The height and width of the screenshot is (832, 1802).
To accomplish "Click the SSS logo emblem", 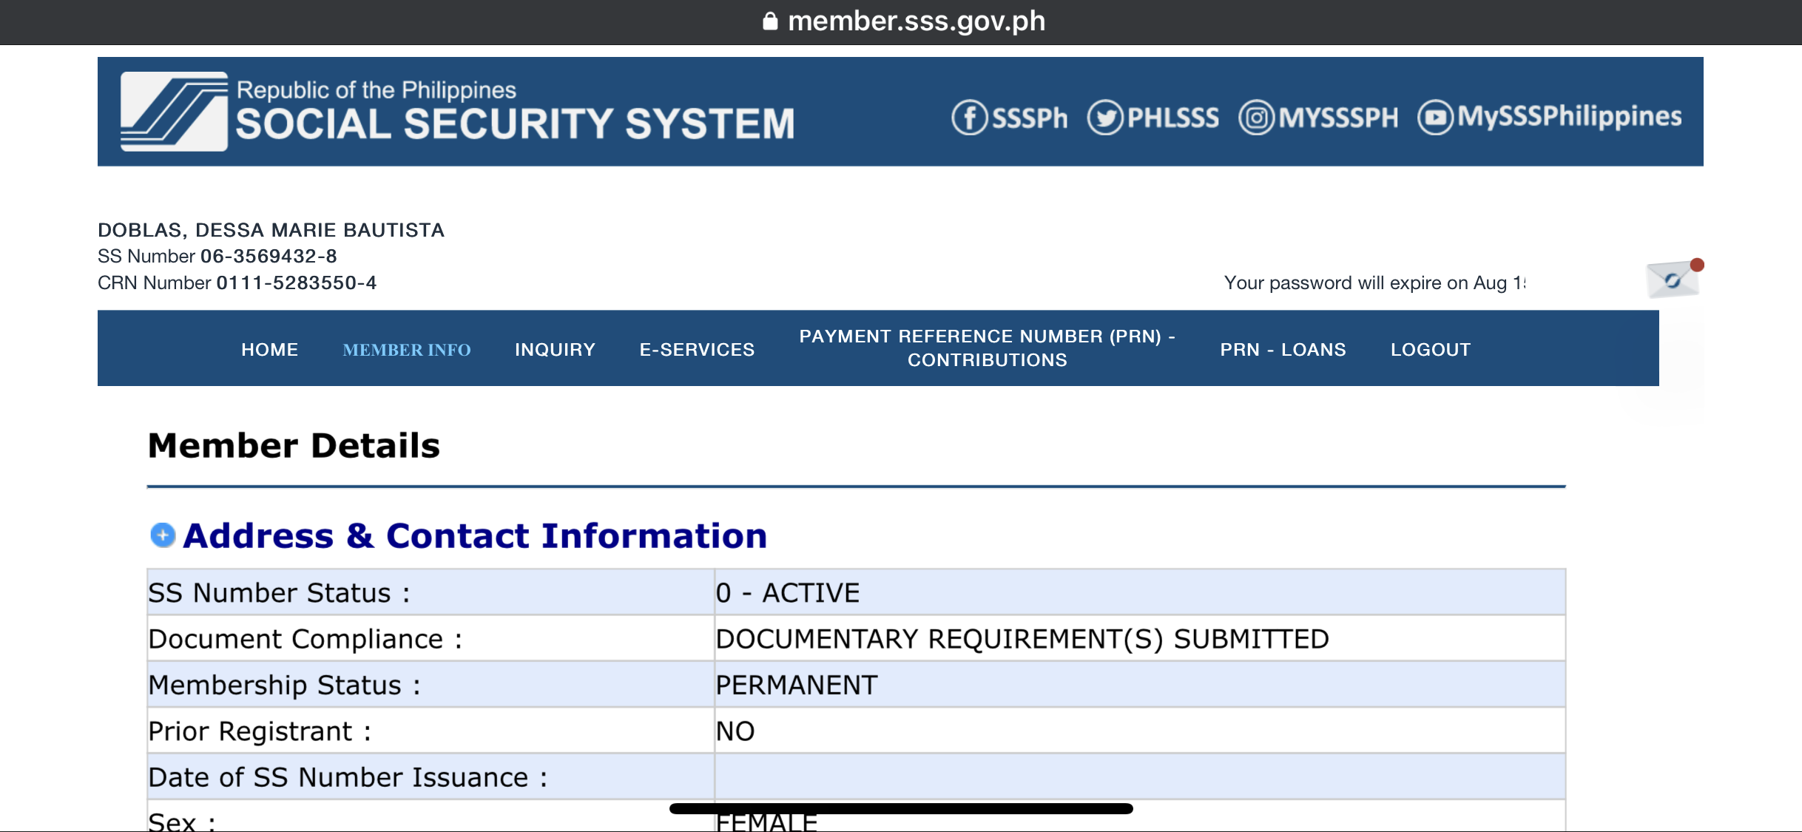I will coord(175,112).
